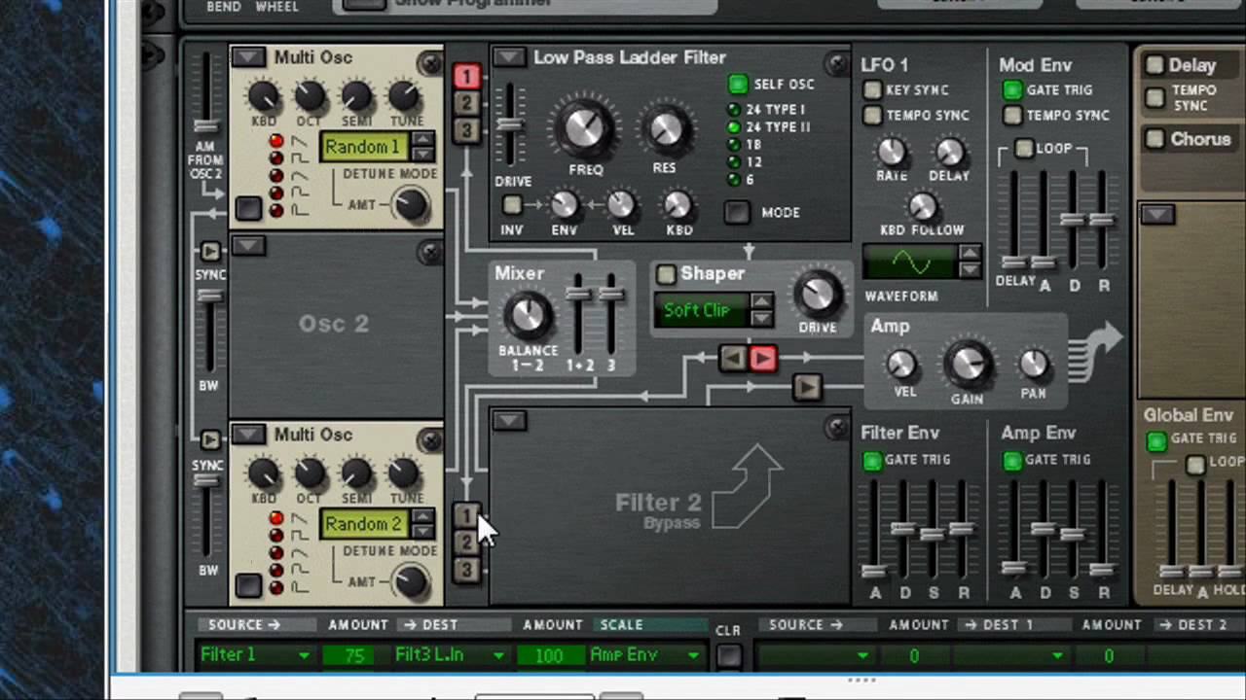Click bottom routing button 3 beside Random 2

click(466, 570)
